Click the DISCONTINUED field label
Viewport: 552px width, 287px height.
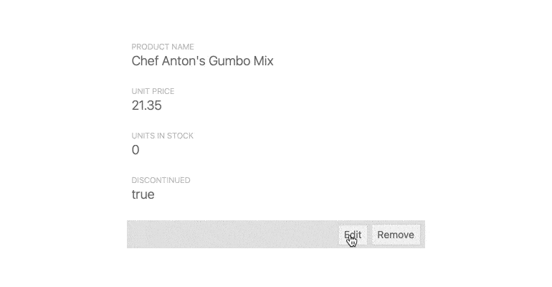161,180
